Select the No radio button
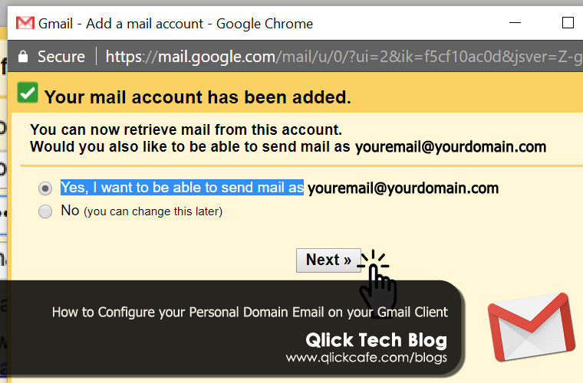This screenshot has width=583, height=383. tap(45, 211)
